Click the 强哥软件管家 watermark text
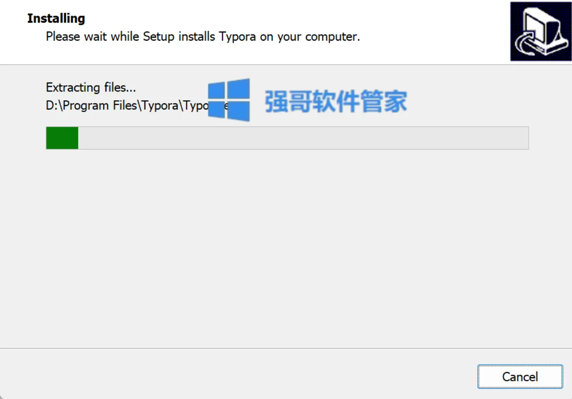The height and width of the screenshot is (399, 572). coord(336,101)
